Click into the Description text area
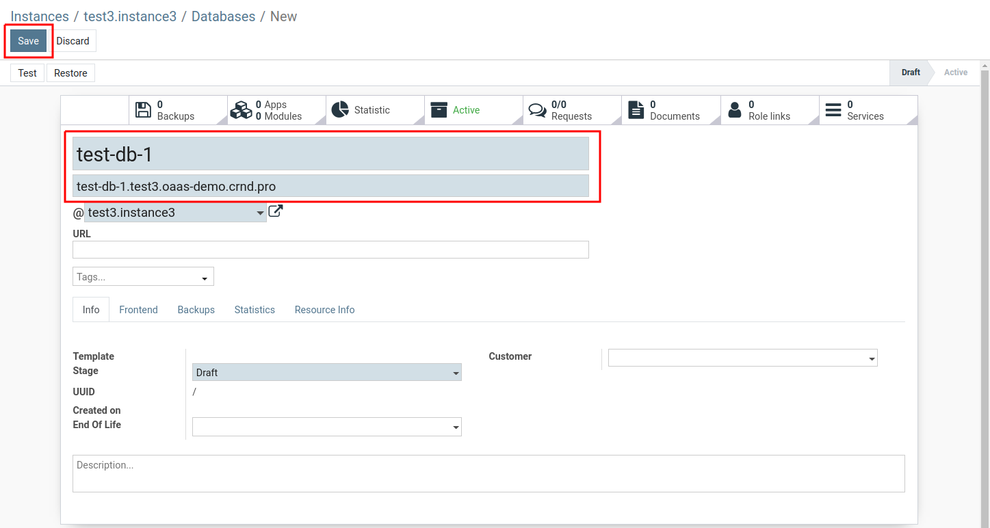990x528 pixels. (x=489, y=473)
